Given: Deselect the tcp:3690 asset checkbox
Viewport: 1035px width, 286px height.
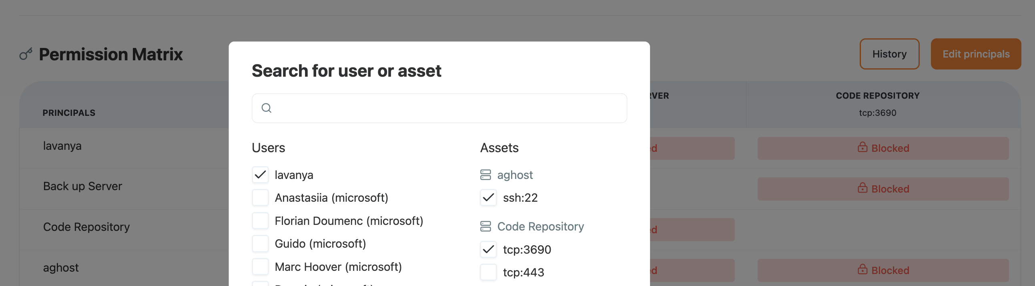Looking at the screenshot, I should (x=488, y=250).
